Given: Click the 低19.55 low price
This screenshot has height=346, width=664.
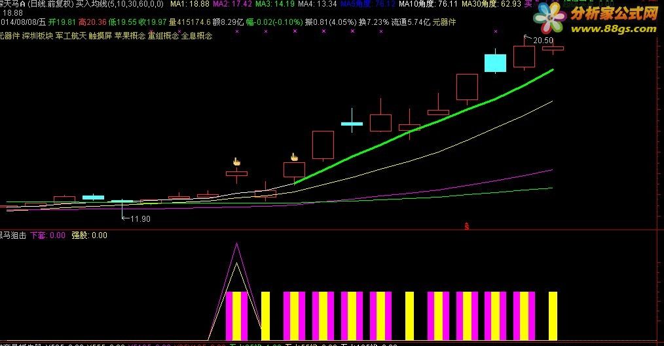Looking at the screenshot, I should [x=122, y=22].
